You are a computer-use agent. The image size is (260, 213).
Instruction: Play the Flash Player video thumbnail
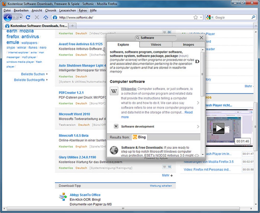[218, 128]
